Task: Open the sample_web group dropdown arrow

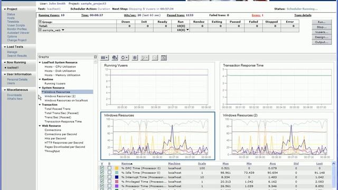Action: click(63, 30)
